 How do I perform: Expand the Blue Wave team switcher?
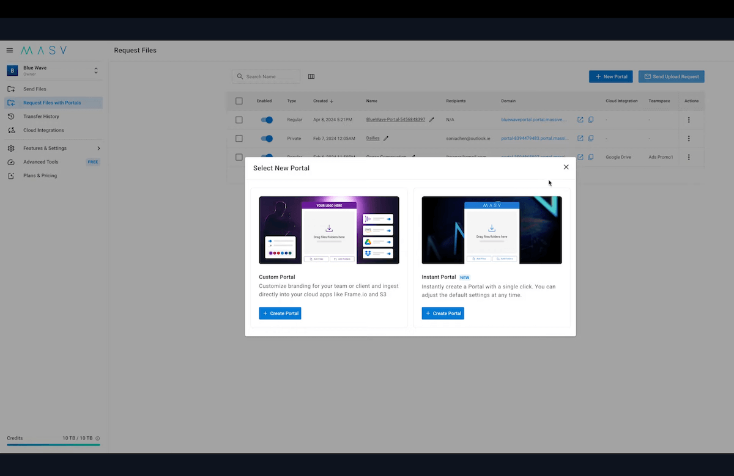pos(96,71)
